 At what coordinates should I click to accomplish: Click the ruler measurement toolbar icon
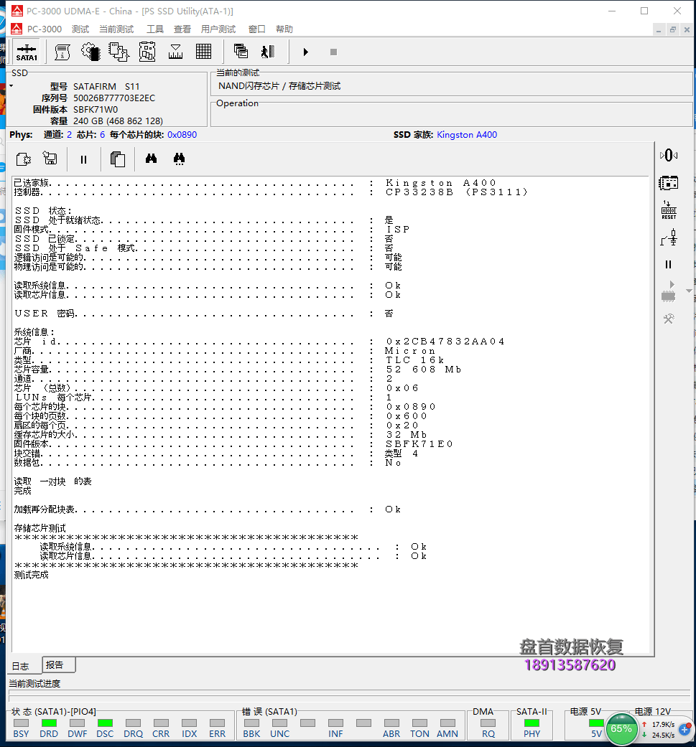(175, 52)
